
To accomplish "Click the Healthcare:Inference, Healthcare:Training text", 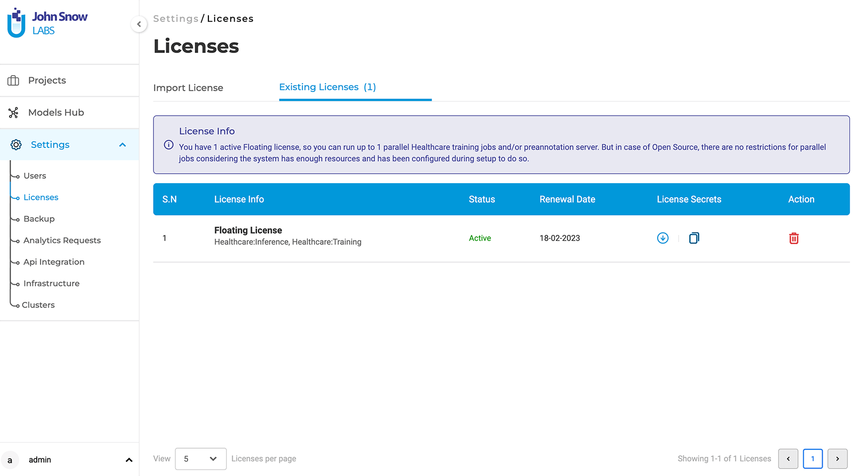I will [x=288, y=242].
